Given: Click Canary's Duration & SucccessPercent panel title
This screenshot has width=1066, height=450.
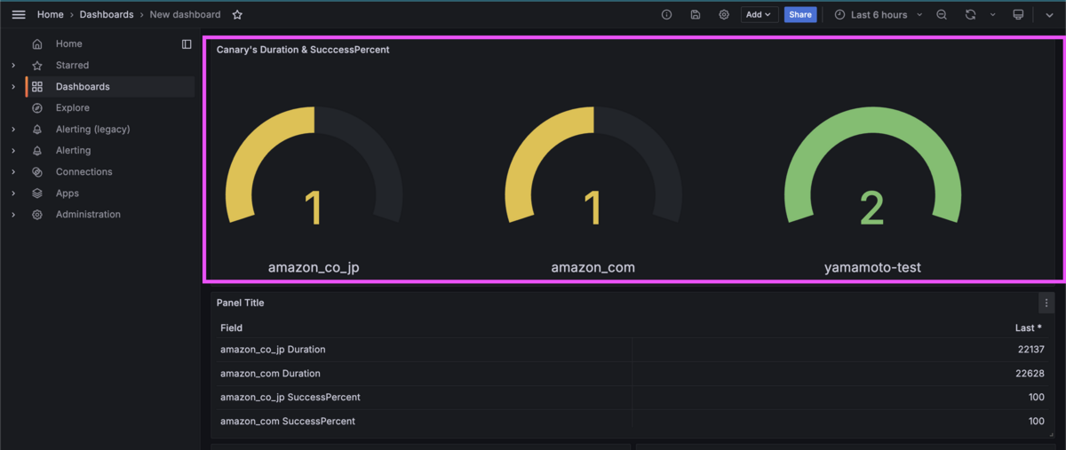Looking at the screenshot, I should [303, 50].
